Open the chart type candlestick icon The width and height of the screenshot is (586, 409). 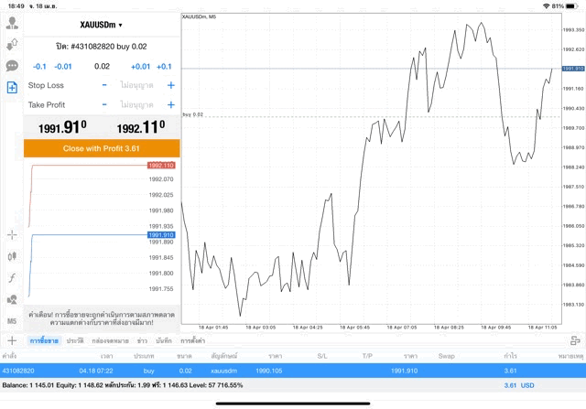pyautogui.click(x=12, y=256)
